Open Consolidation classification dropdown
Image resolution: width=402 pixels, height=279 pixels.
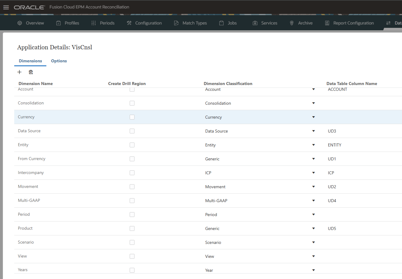pyautogui.click(x=314, y=103)
